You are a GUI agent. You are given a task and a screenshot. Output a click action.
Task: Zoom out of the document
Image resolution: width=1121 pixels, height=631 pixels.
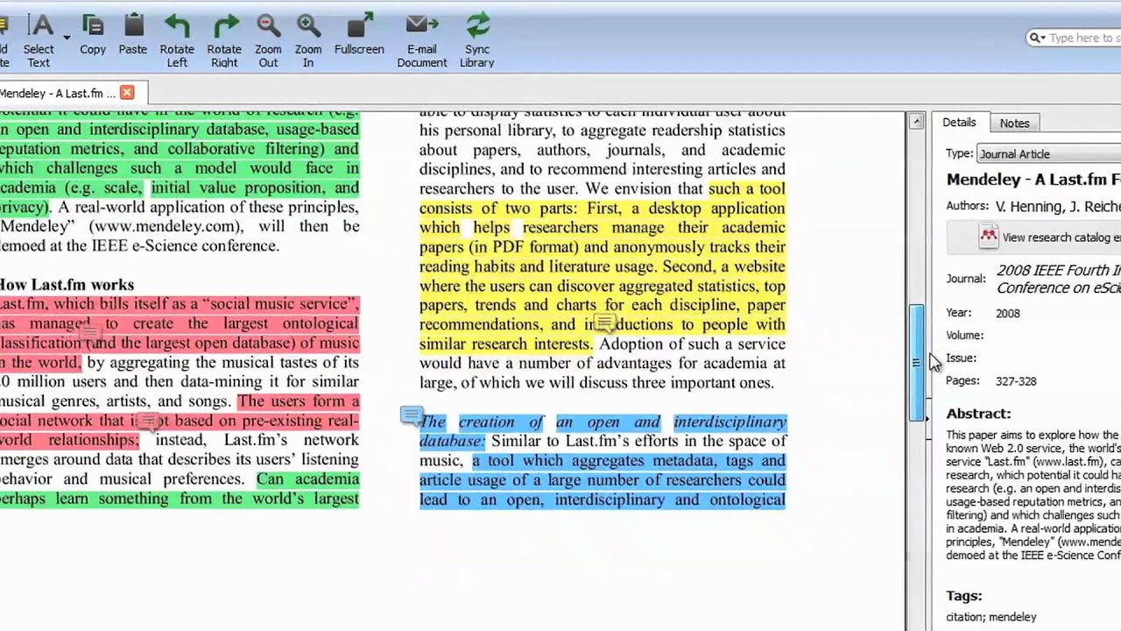click(268, 40)
